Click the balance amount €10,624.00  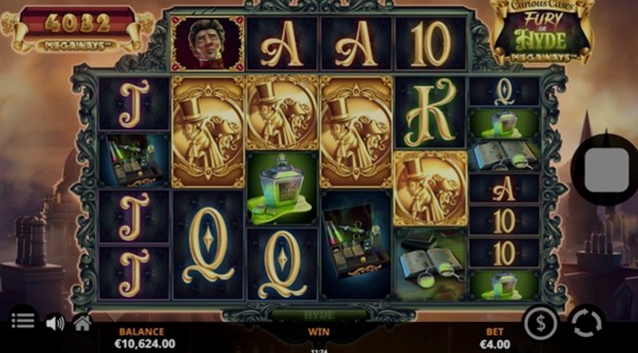coord(145,343)
